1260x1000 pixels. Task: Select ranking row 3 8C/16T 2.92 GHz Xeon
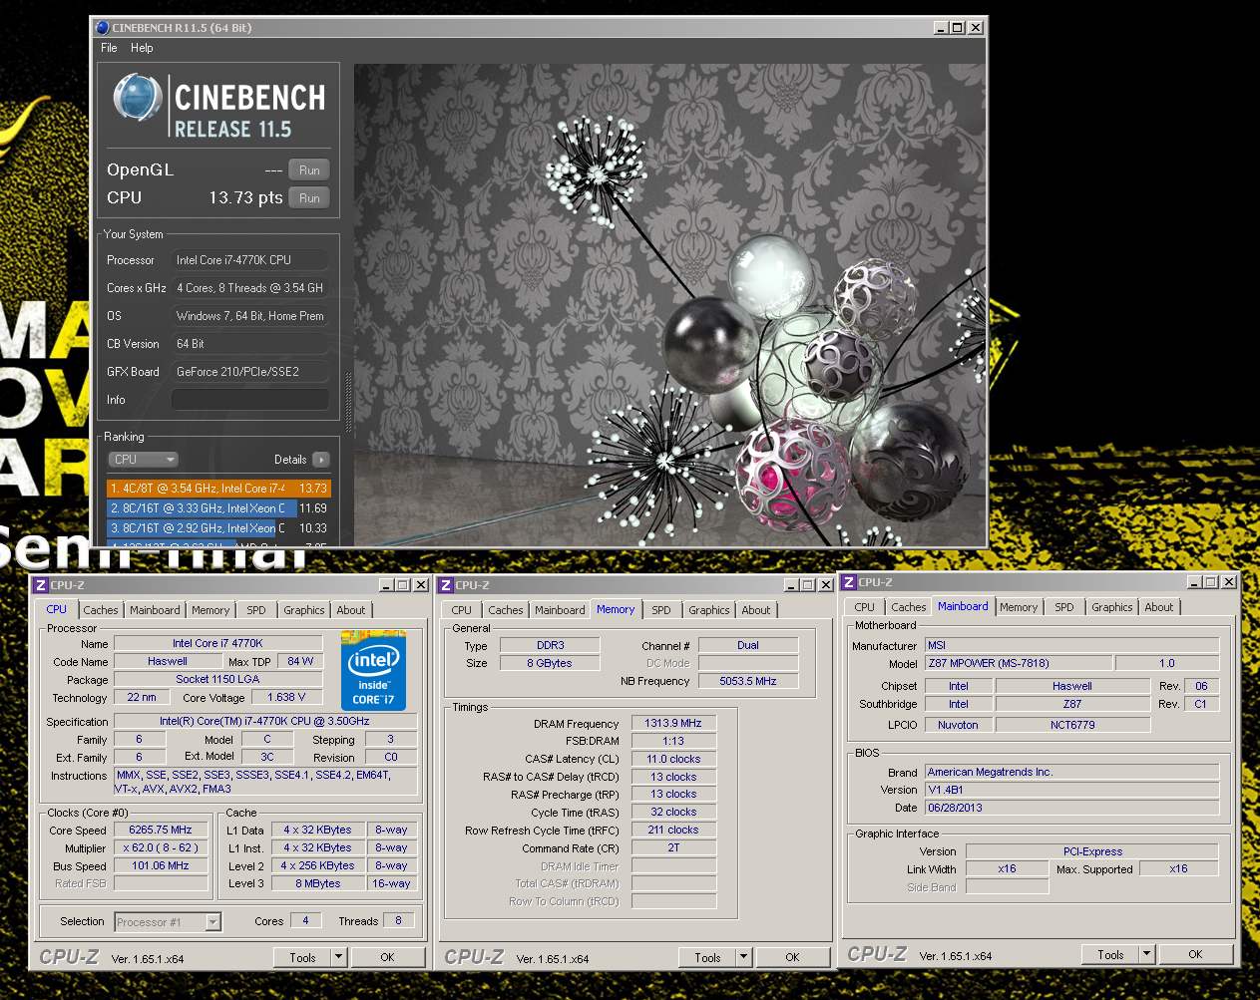218,528
